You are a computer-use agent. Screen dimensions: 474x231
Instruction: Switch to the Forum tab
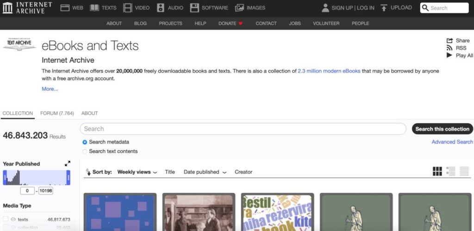pos(57,113)
